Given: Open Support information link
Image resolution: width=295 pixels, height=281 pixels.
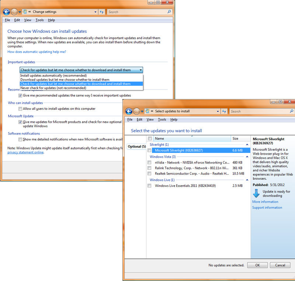Looking at the screenshot, I should point(267,207).
